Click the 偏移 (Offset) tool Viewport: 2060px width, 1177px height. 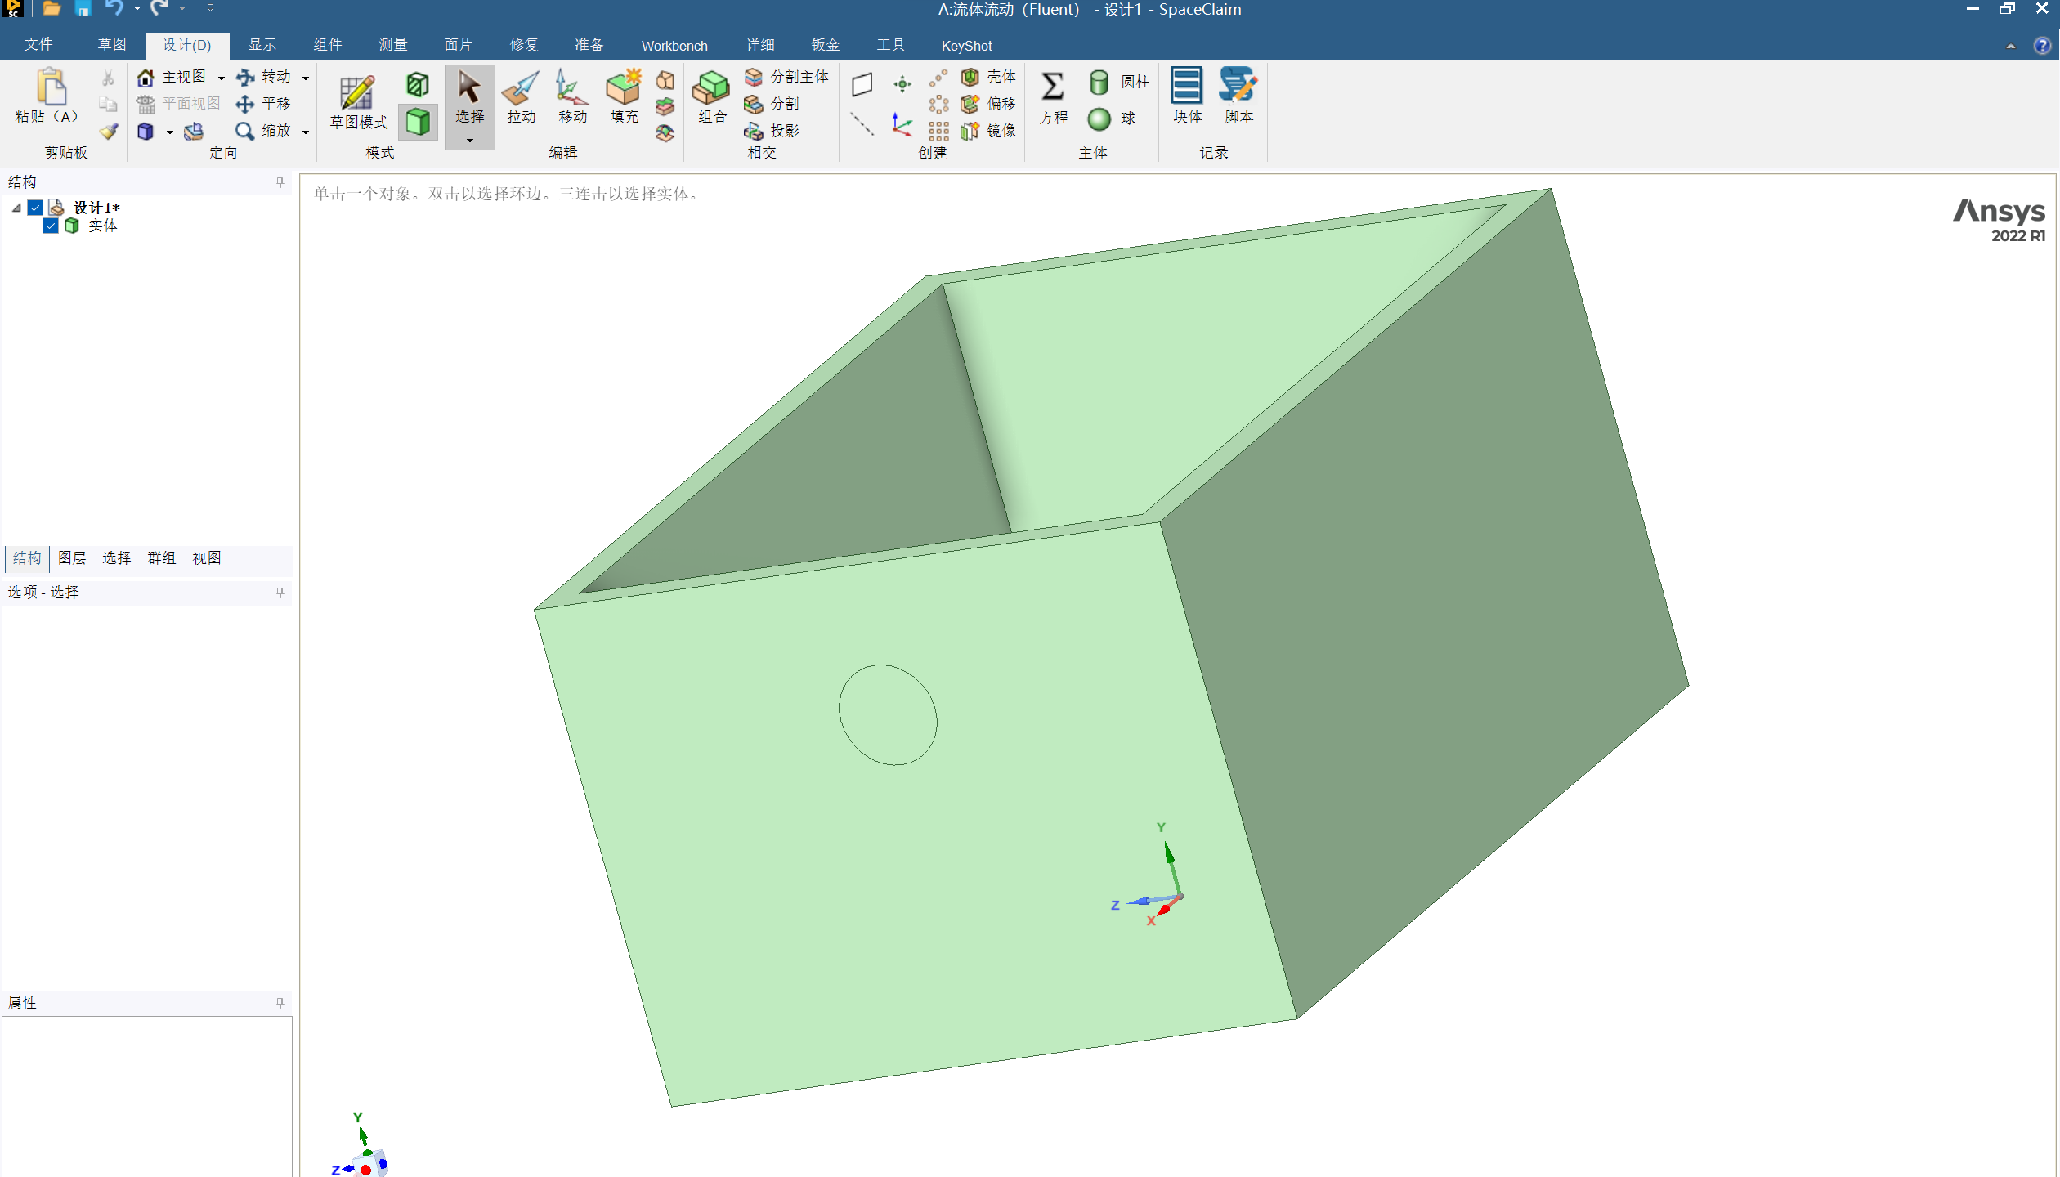click(988, 104)
